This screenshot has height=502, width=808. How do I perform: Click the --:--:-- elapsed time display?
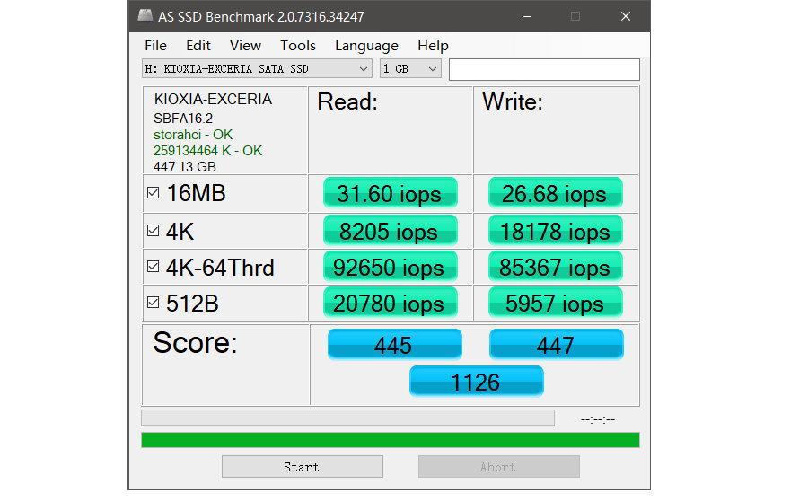click(598, 419)
